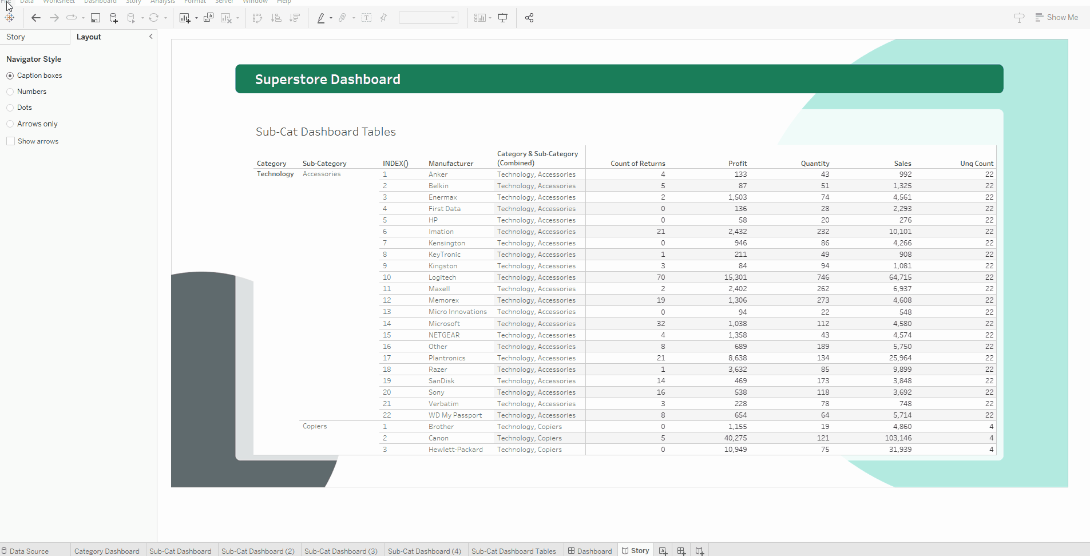Enable the Show arrows checkbox
The height and width of the screenshot is (556, 1090).
(10, 141)
